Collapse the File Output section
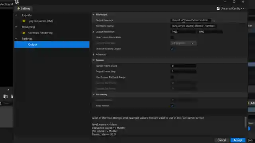This screenshot has width=255, height=143. point(93,15)
